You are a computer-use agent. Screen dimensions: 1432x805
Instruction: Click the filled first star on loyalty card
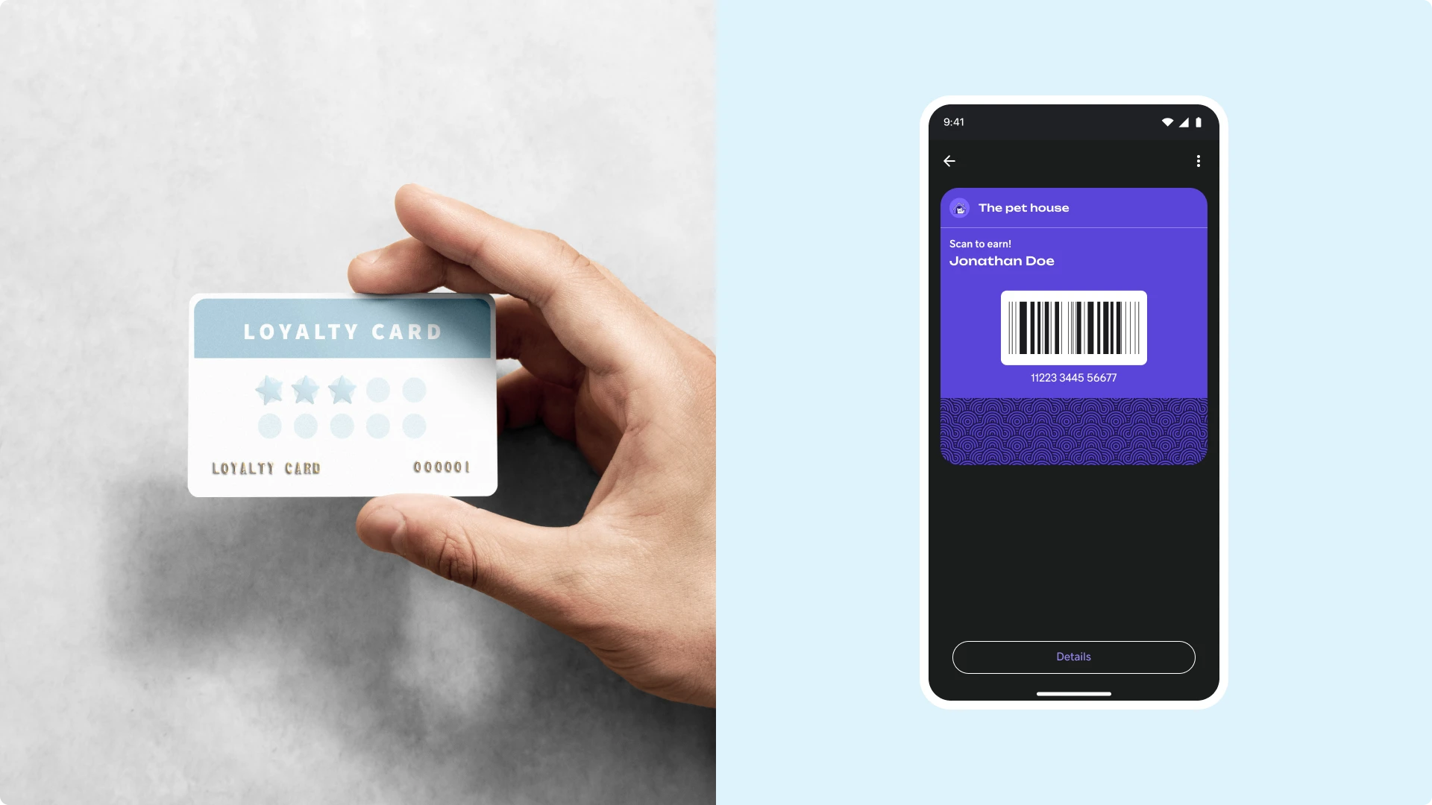[271, 389]
